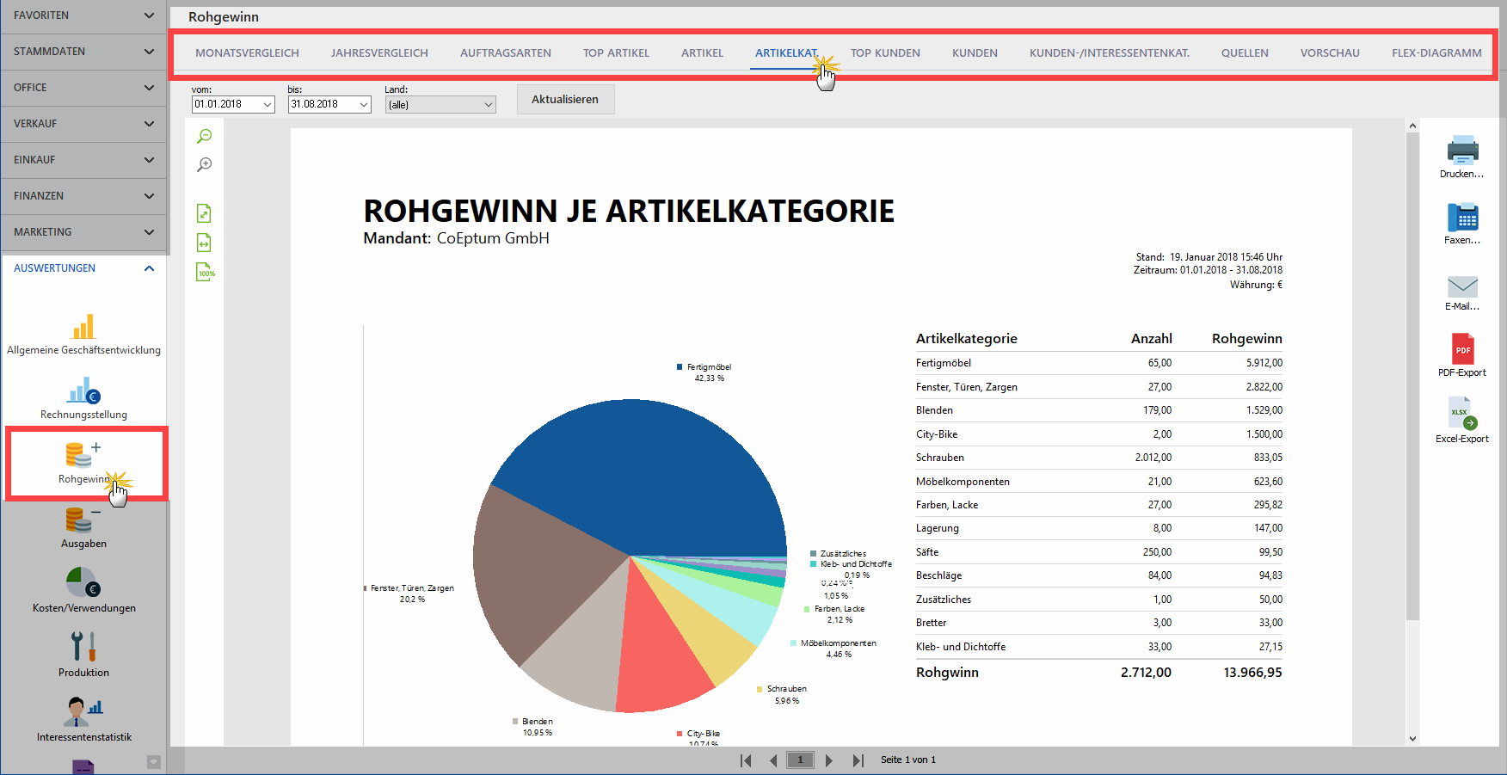This screenshot has width=1507, height=775.
Task: Go to first report page
Action: point(746,760)
